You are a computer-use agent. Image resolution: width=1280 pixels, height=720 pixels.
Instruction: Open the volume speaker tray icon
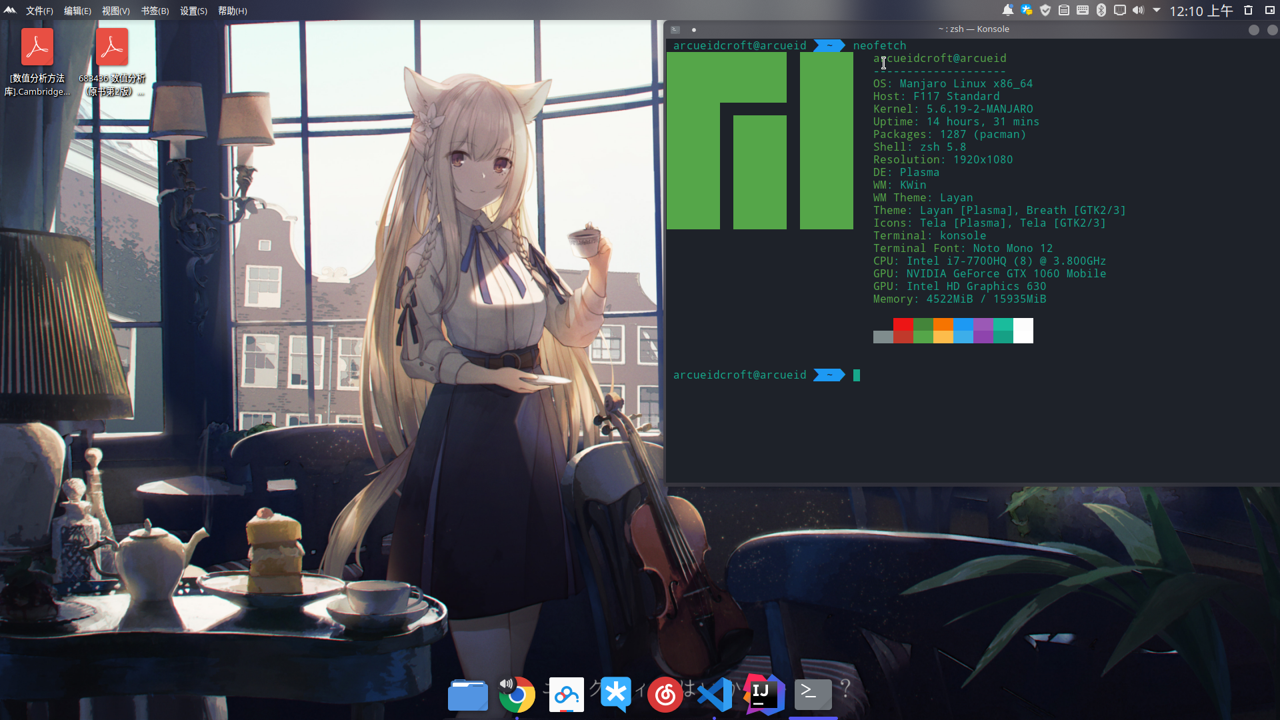click(1138, 10)
